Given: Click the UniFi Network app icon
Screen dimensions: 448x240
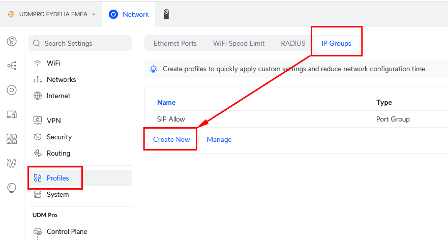Looking at the screenshot, I should [113, 14].
